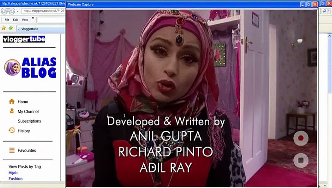Click the Hijab tag link
332x188 pixels.
(13, 173)
